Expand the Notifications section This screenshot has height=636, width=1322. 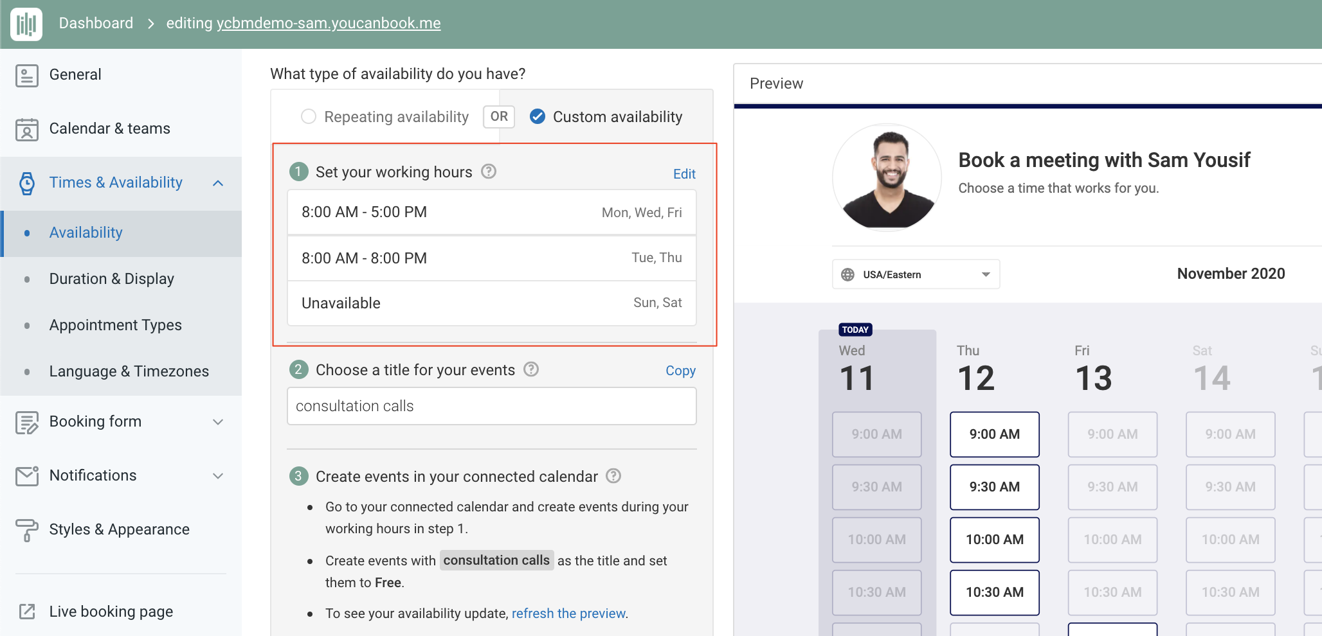coord(218,476)
